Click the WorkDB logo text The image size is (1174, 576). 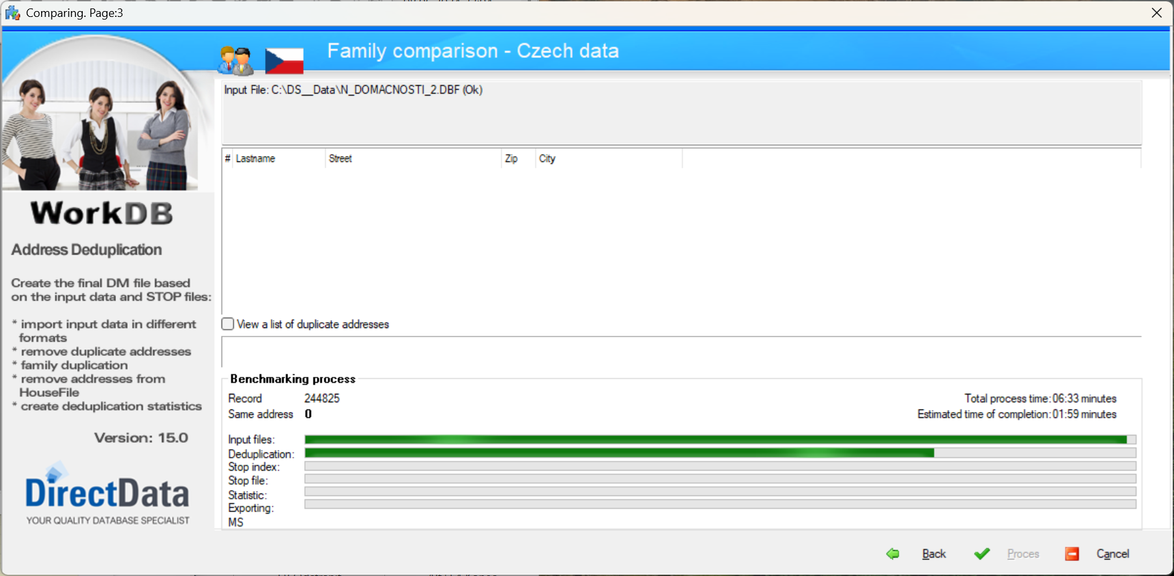coord(102,213)
